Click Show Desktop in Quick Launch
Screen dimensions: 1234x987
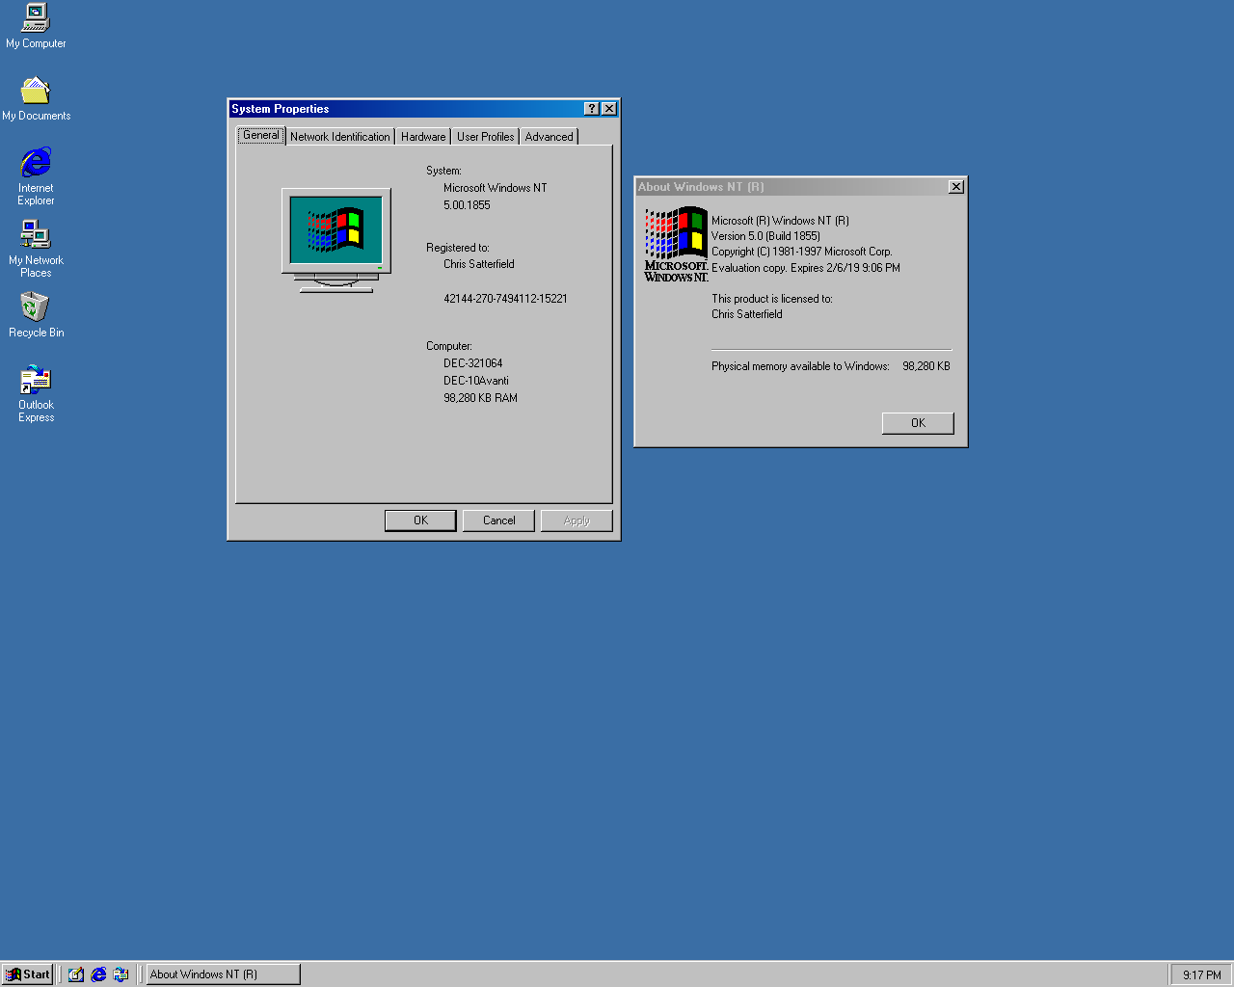coord(76,974)
